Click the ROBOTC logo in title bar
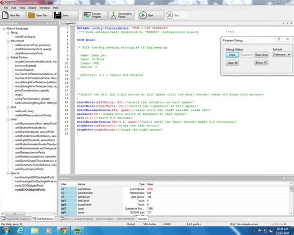 pyautogui.click(x=2, y=2)
